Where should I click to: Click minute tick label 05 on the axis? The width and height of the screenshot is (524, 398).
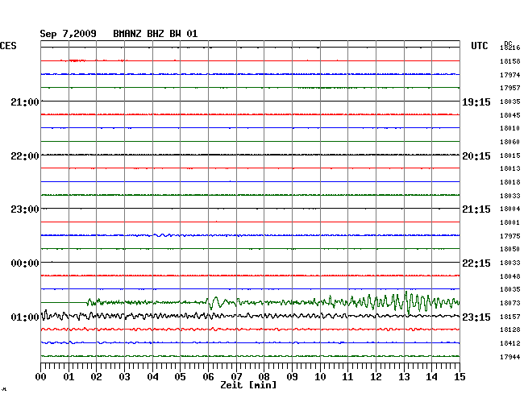pos(180,377)
